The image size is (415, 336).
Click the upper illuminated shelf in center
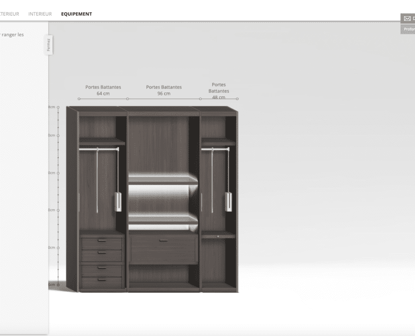(164, 177)
